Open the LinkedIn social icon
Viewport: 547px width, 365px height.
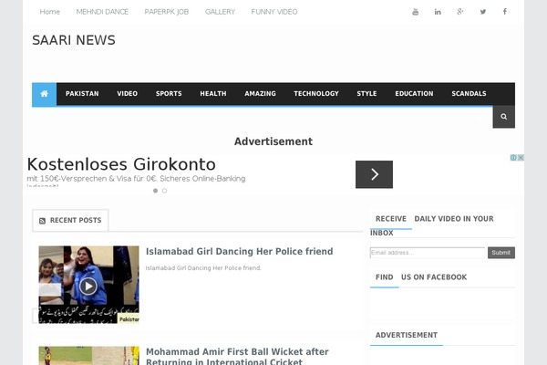438,12
